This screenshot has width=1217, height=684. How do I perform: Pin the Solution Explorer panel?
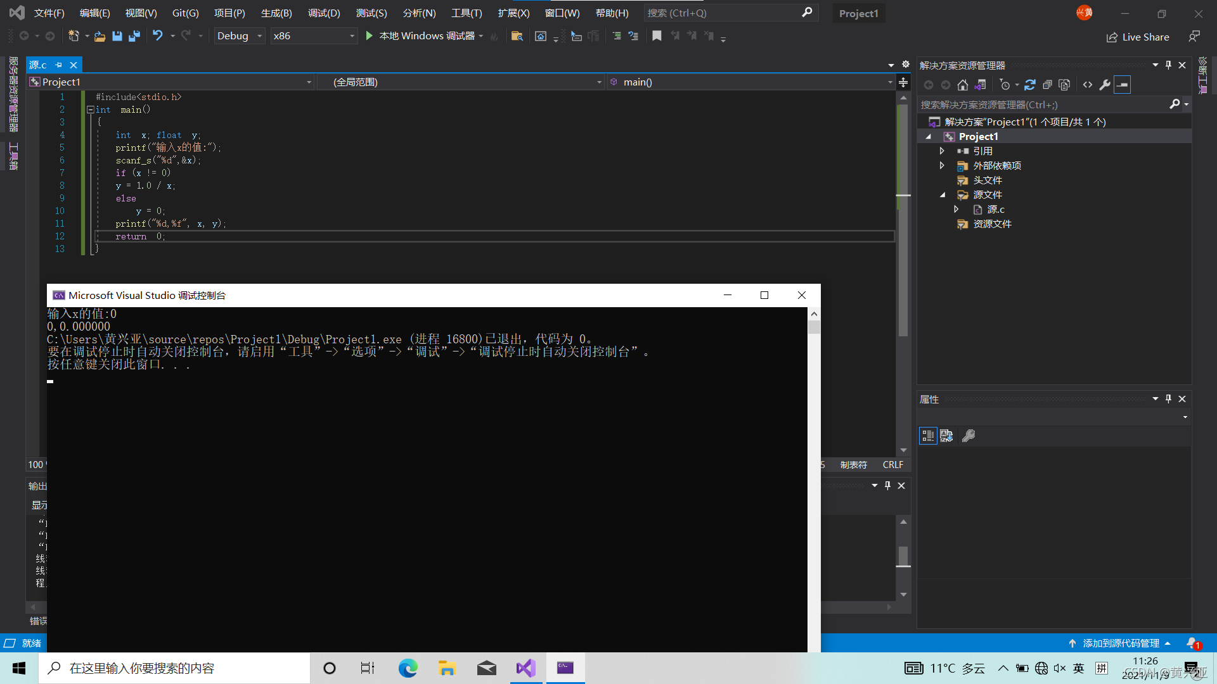pos(1169,65)
